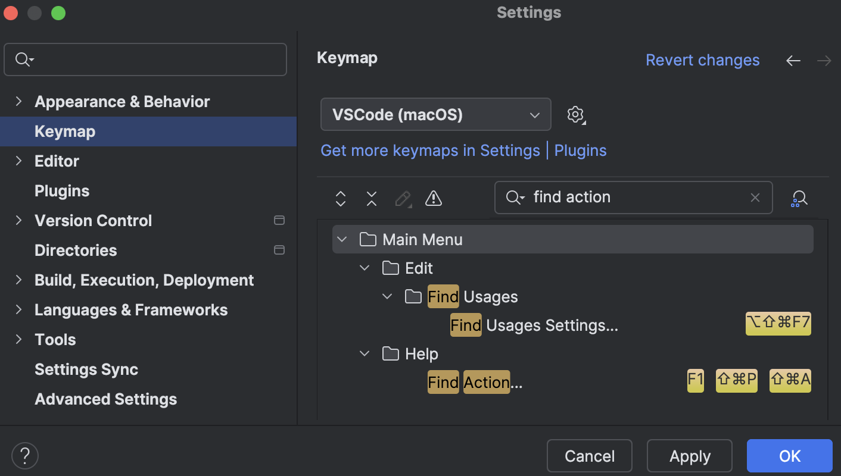Image resolution: width=841 pixels, height=476 pixels.
Task: Click the help question mark icon
Action: point(25,455)
